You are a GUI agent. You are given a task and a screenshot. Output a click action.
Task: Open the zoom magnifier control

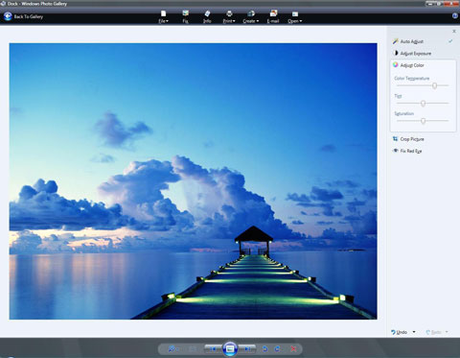[x=172, y=348]
